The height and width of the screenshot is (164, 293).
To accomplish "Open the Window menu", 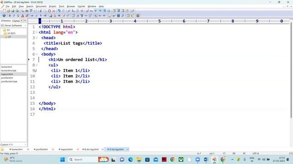I will point(92,6).
